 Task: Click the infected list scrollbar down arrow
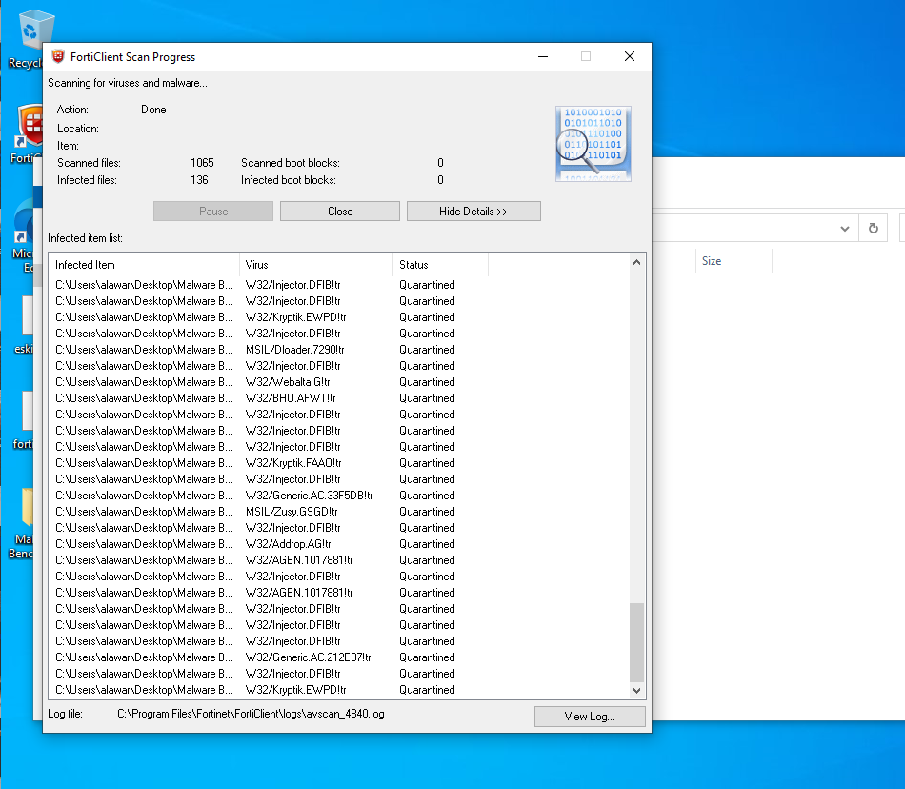[x=637, y=690]
